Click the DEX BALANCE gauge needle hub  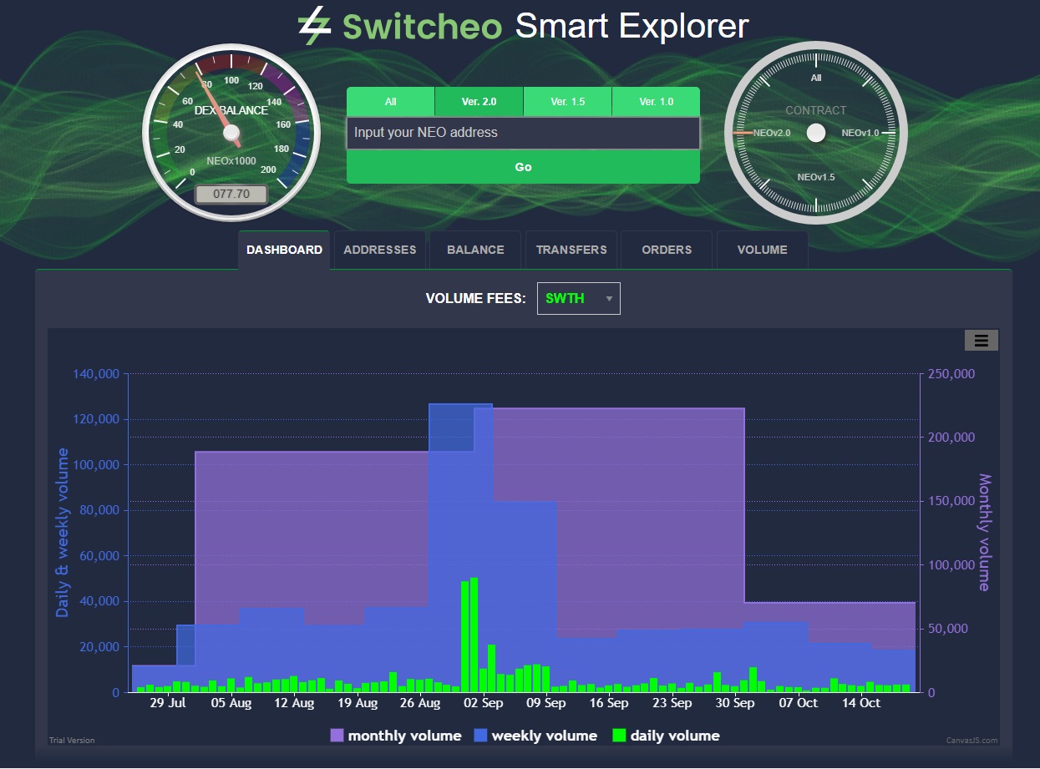pyautogui.click(x=231, y=132)
